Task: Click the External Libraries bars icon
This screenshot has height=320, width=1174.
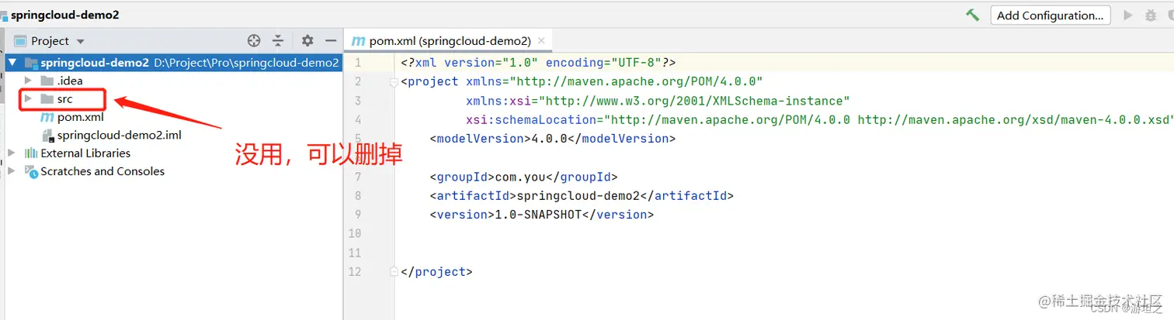Action: click(x=31, y=153)
